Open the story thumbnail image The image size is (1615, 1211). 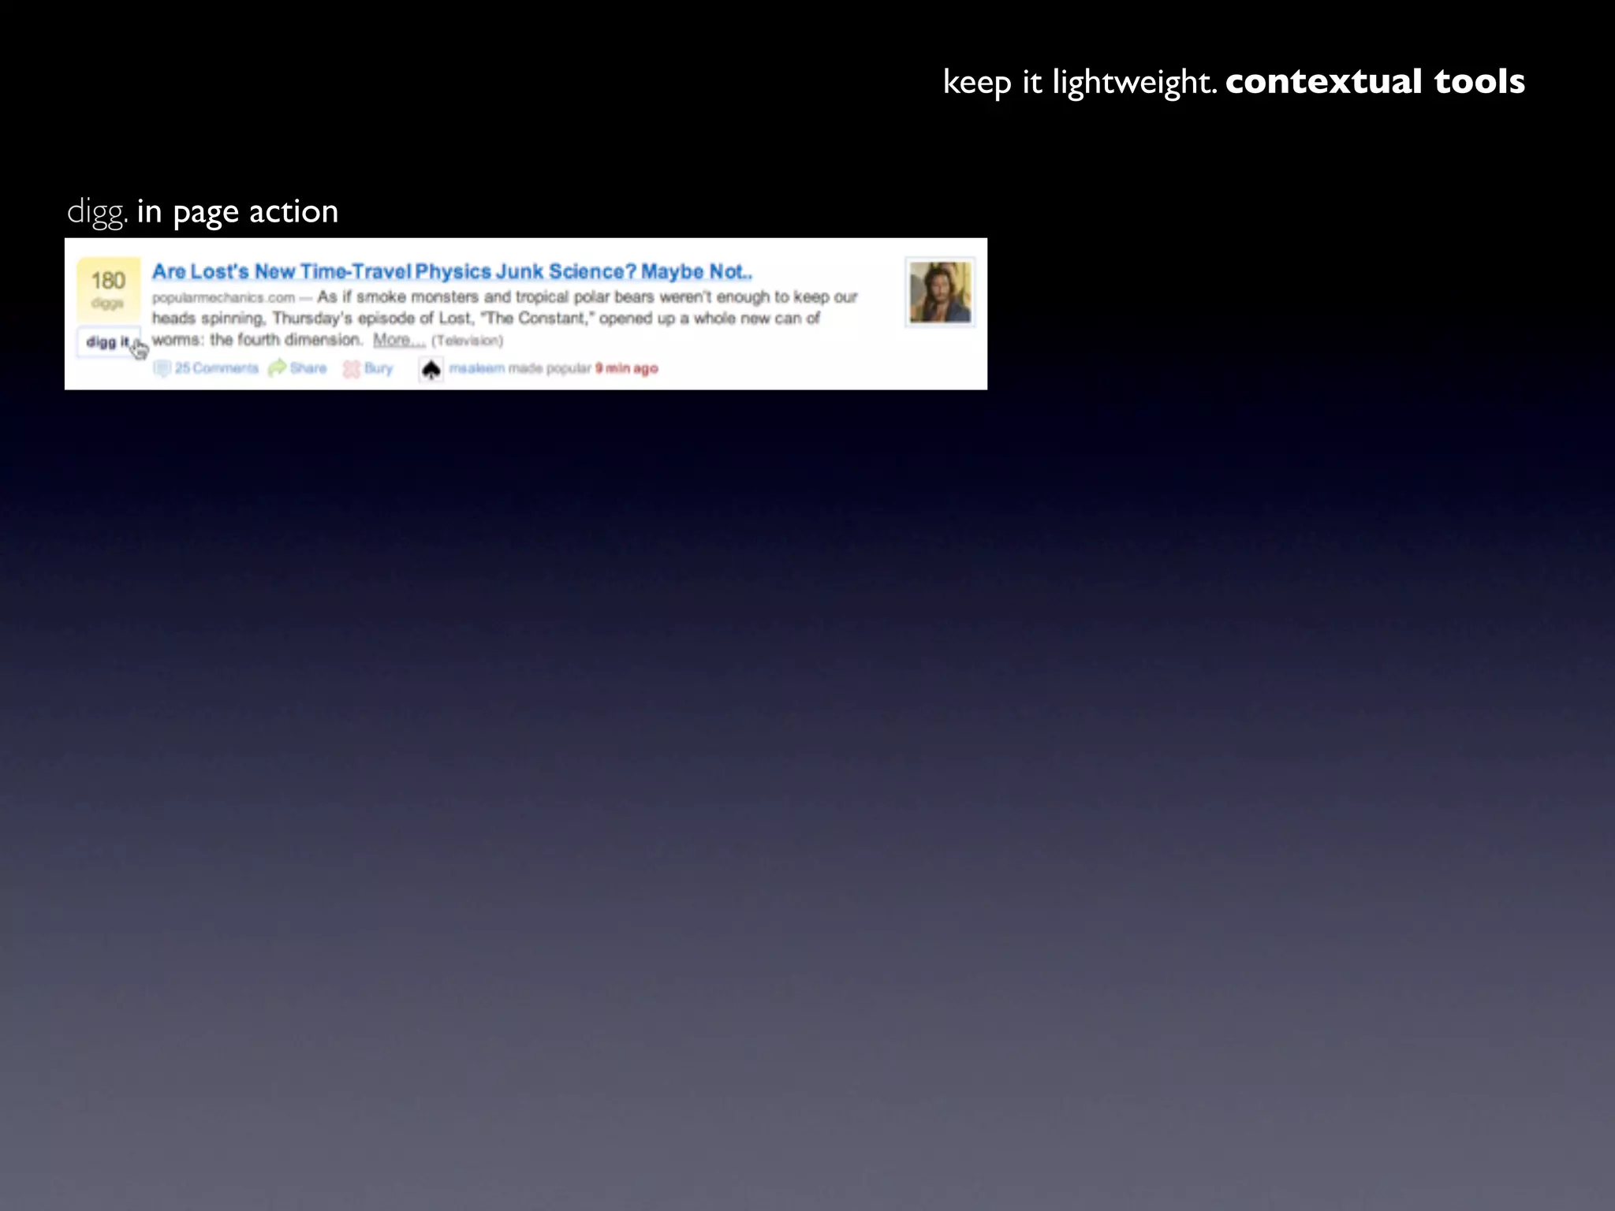pos(940,293)
